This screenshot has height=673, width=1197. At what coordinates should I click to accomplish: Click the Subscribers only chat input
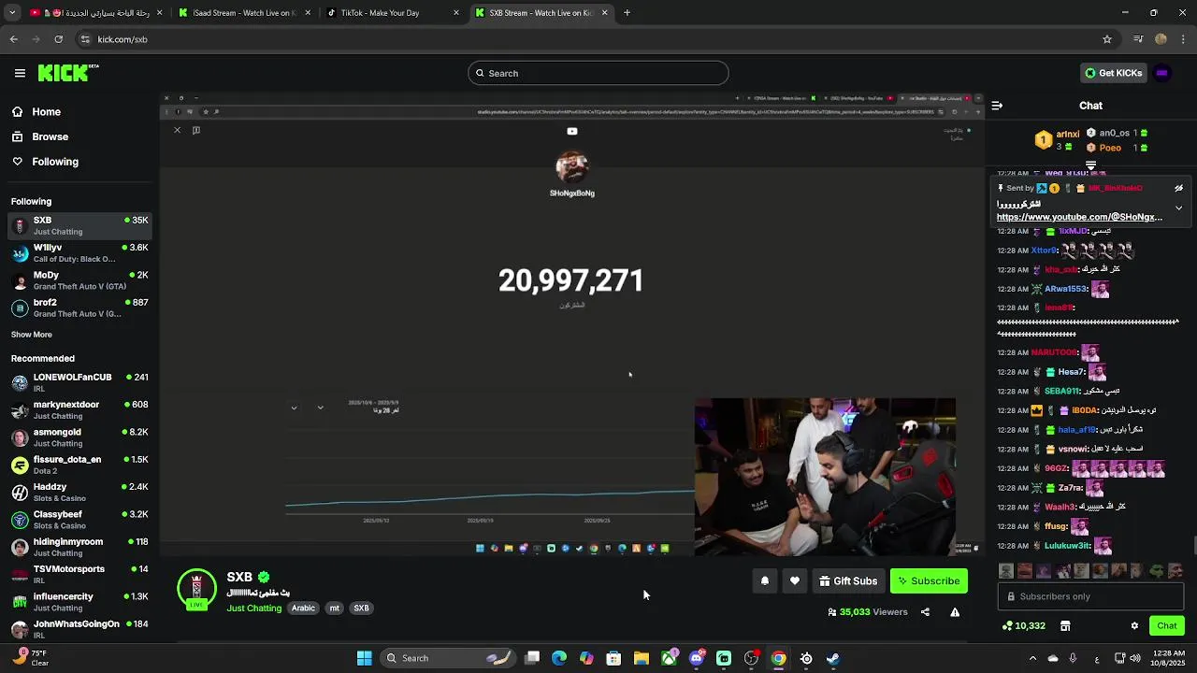pyautogui.click(x=1090, y=596)
